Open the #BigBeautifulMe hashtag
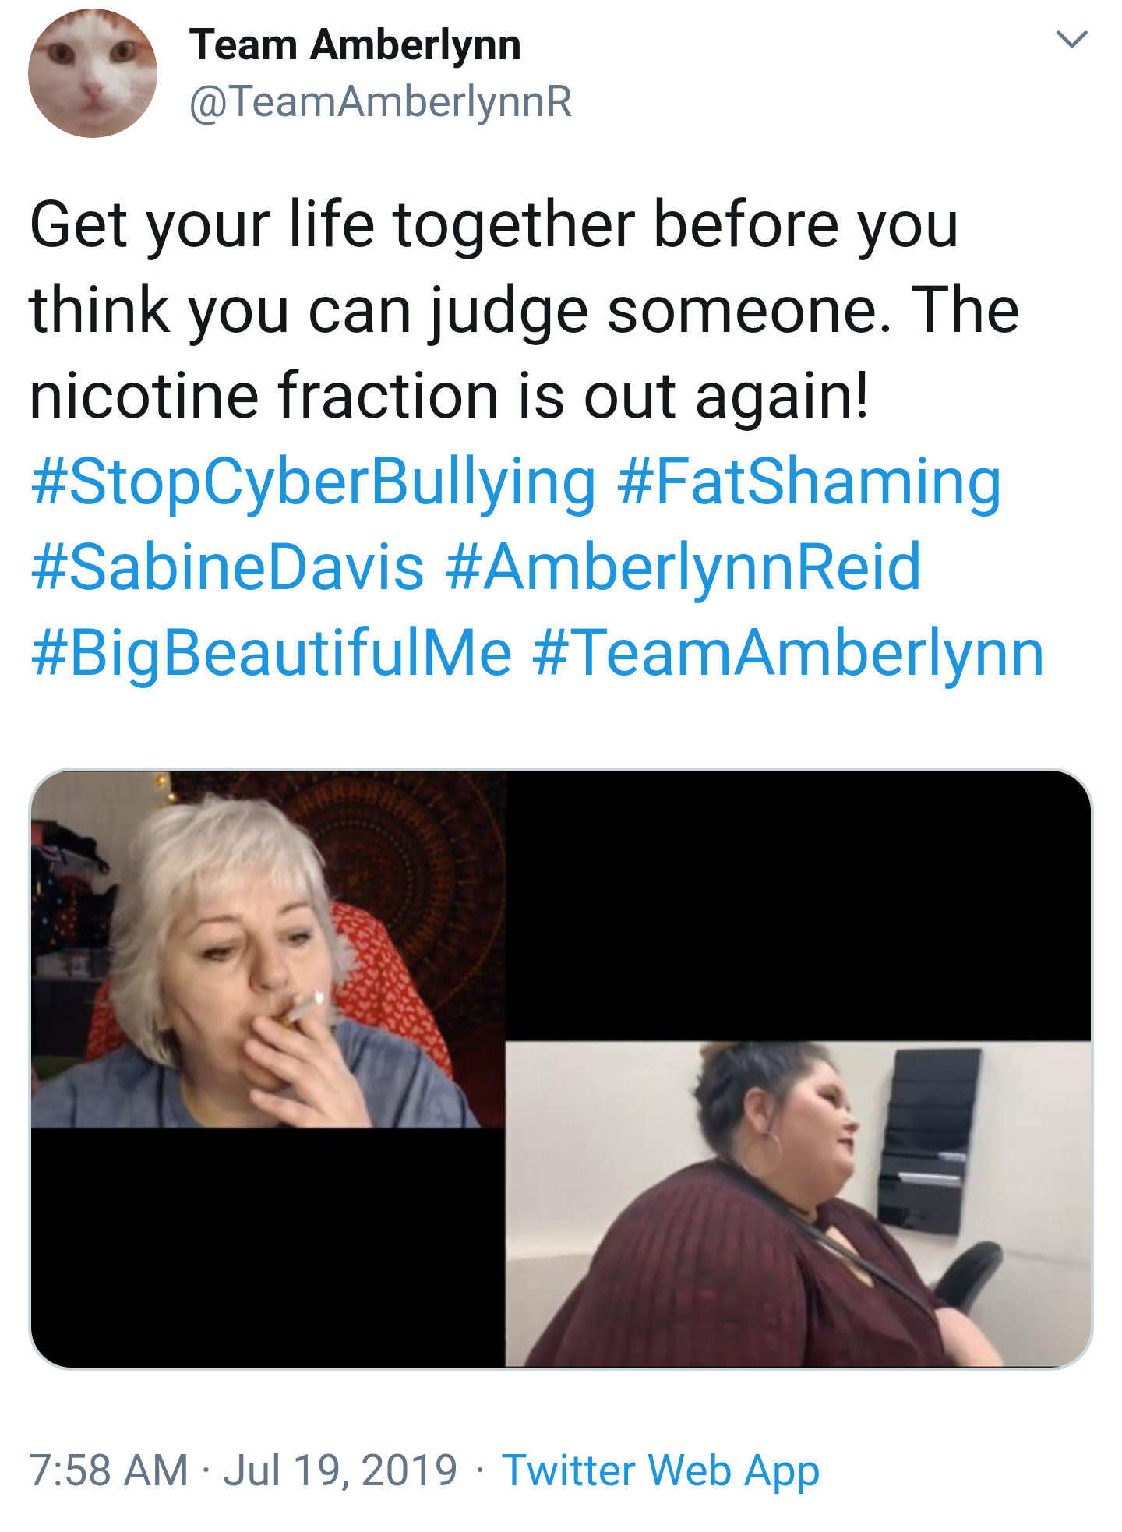The width and height of the screenshot is (1122, 1532). [271, 654]
